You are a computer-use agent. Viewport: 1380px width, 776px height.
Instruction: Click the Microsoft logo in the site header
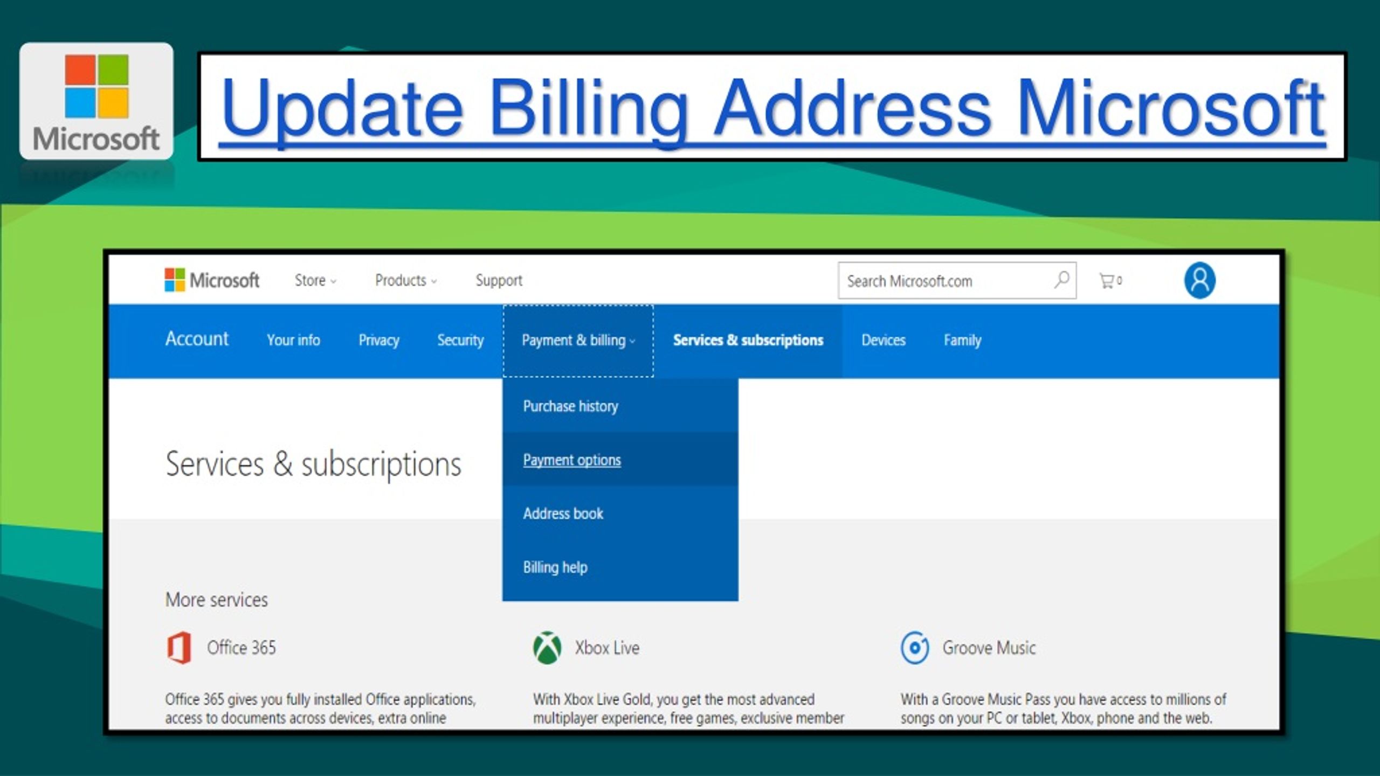212,280
